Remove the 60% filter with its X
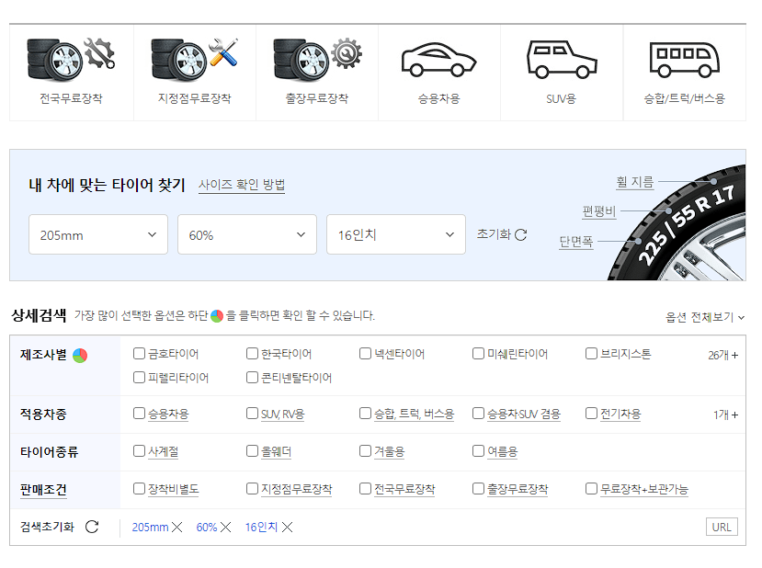This screenshot has height=568, width=762. [225, 528]
